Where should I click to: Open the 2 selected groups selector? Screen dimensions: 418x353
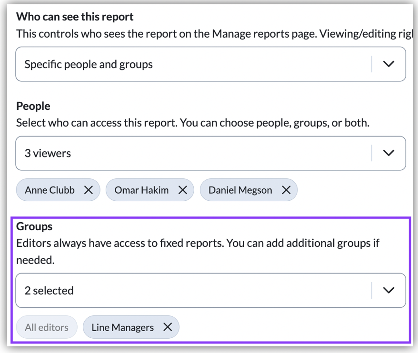click(x=190, y=290)
